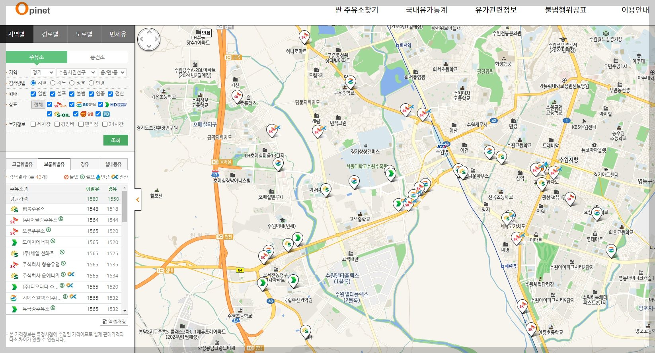The width and height of the screenshot is (655, 353).
Task: Switch to the 면세유 tab
Action: coord(118,34)
